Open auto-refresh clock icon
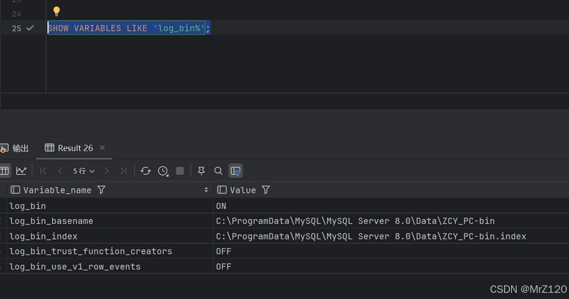Viewport: 569px width, 299px height. 163,171
